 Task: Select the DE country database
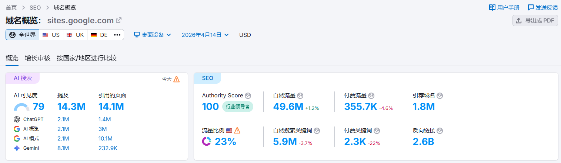click(99, 35)
